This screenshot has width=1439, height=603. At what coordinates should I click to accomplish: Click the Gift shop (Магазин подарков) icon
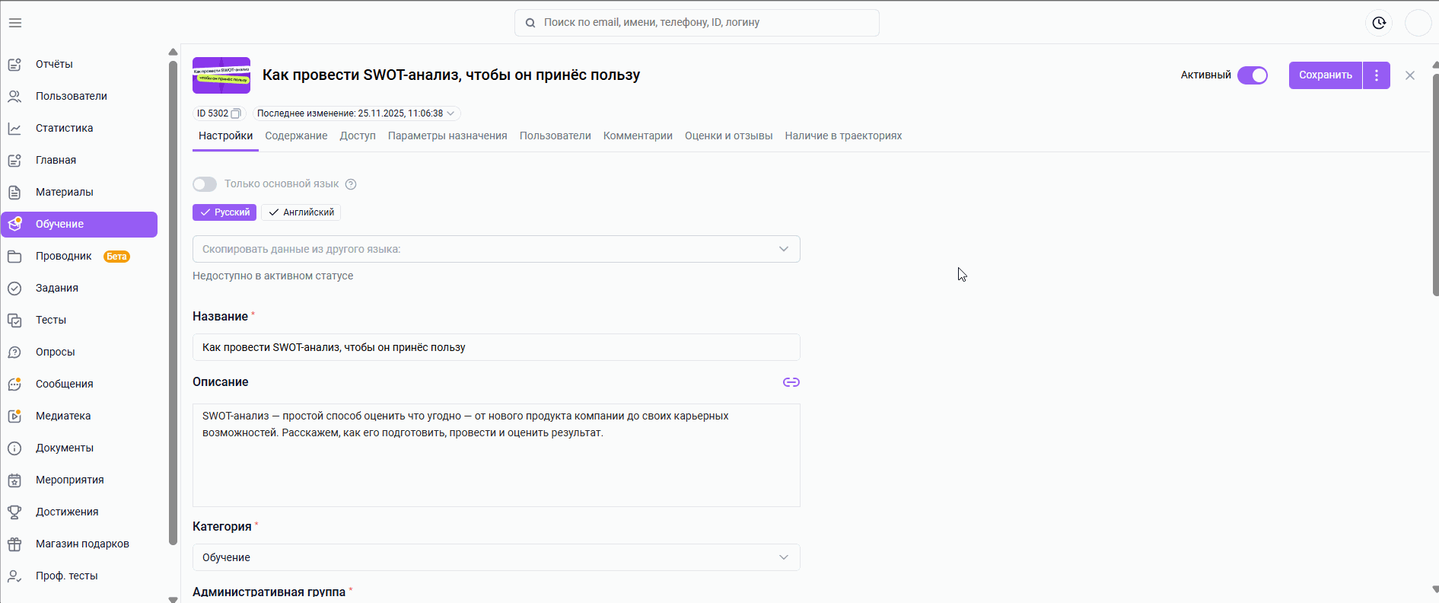click(14, 544)
